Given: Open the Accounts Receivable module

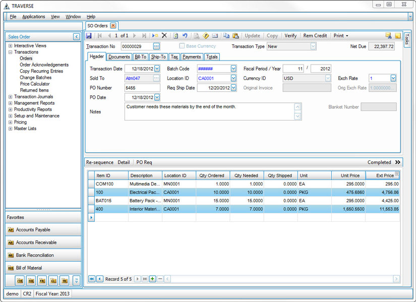Looking at the screenshot, I should point(43,243).
